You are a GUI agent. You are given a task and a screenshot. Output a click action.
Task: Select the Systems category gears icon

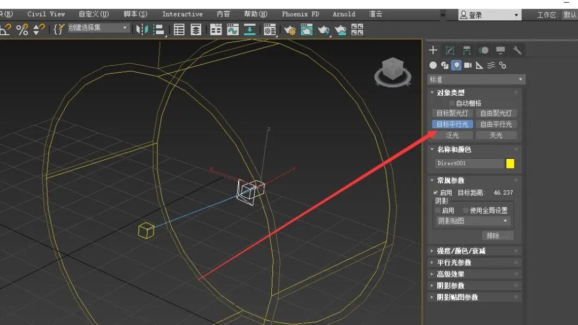[503, 65]
